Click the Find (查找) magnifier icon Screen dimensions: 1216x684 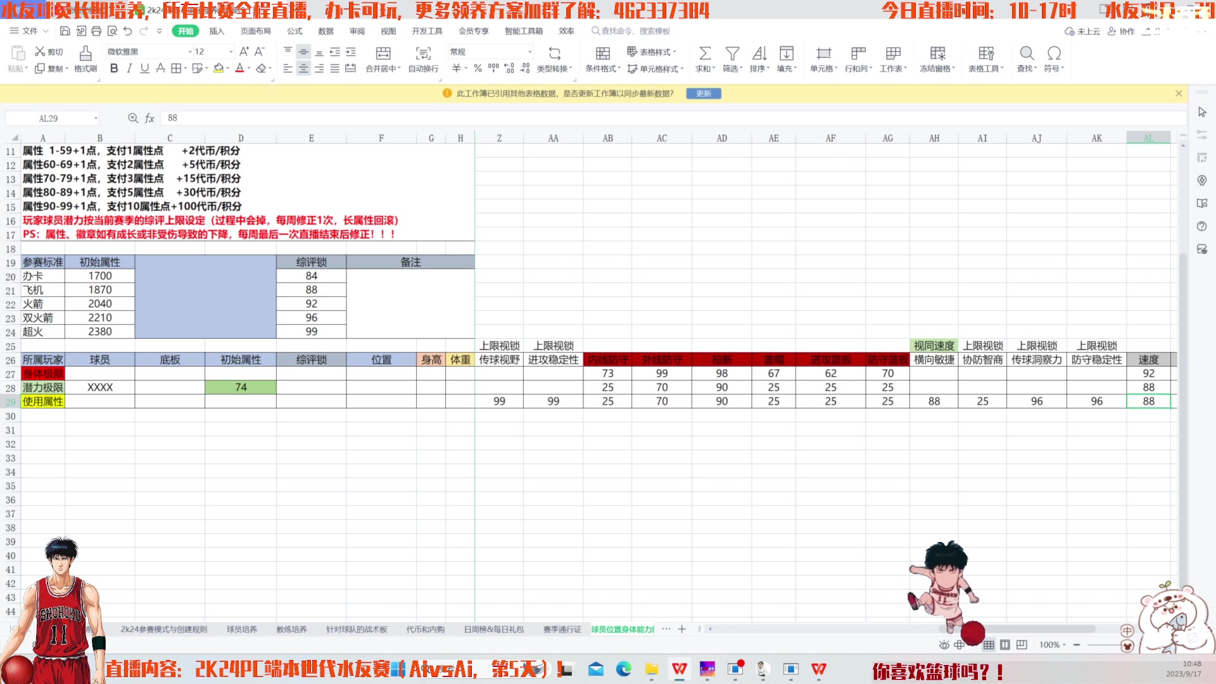pos(1027,54)
